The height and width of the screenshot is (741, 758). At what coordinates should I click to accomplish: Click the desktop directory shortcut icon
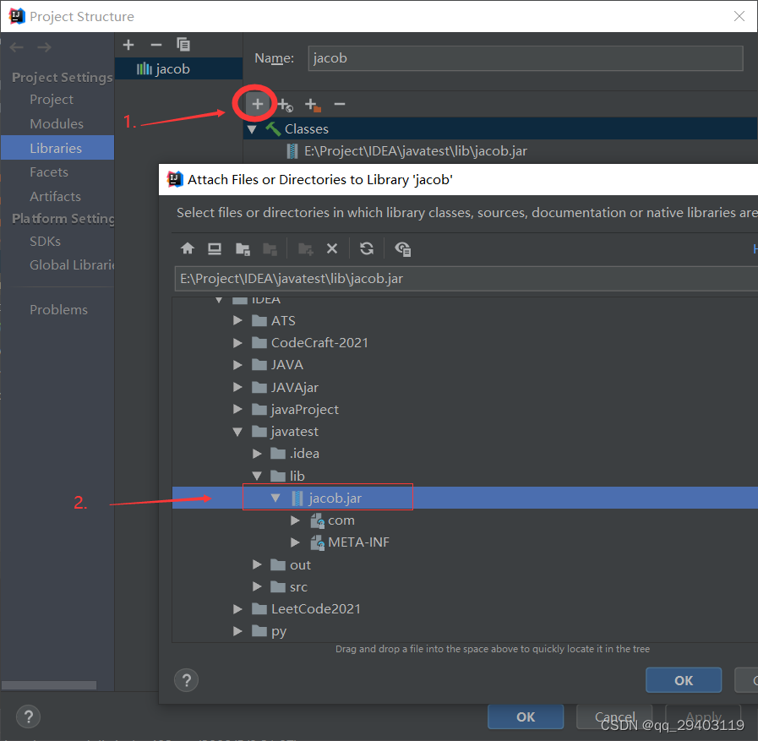(x=214, y=248)
